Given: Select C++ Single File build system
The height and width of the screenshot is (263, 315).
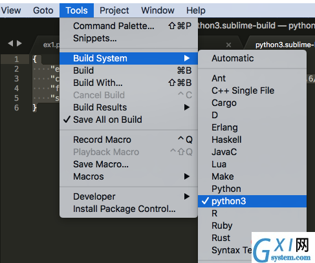Looking at the screenshot, I should click(x=252, y=90).
